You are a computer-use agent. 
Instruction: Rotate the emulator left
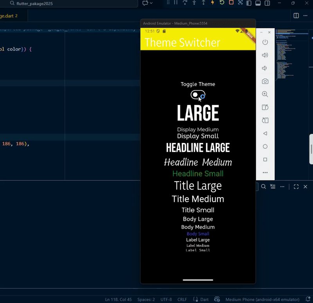pyautogui.click(x=265, y=107)
